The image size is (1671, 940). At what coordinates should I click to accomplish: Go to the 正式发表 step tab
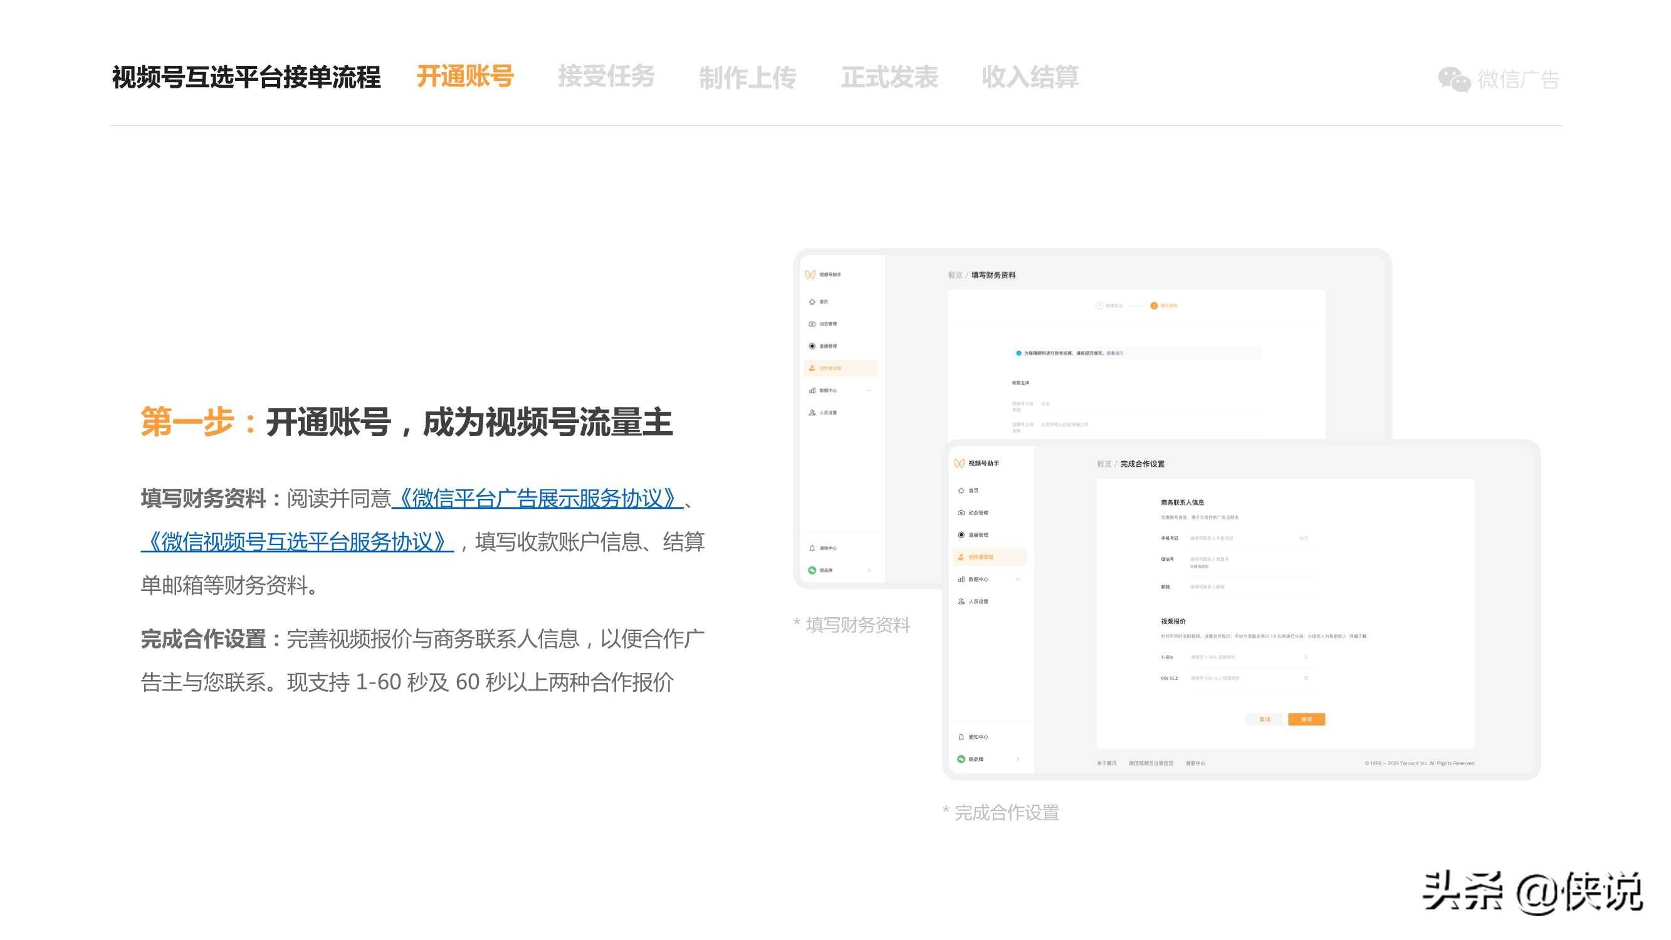[889, 77]
